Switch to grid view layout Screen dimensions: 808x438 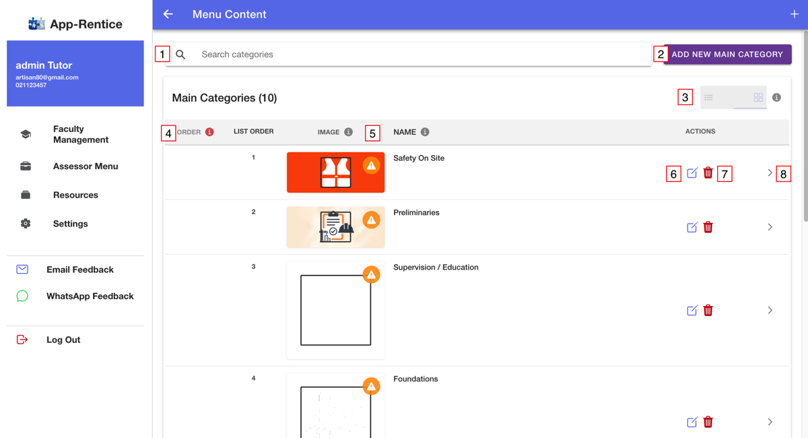pyautogui.click(x=758, y=98)
